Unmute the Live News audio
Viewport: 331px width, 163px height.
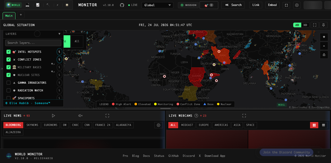(80, 116)
